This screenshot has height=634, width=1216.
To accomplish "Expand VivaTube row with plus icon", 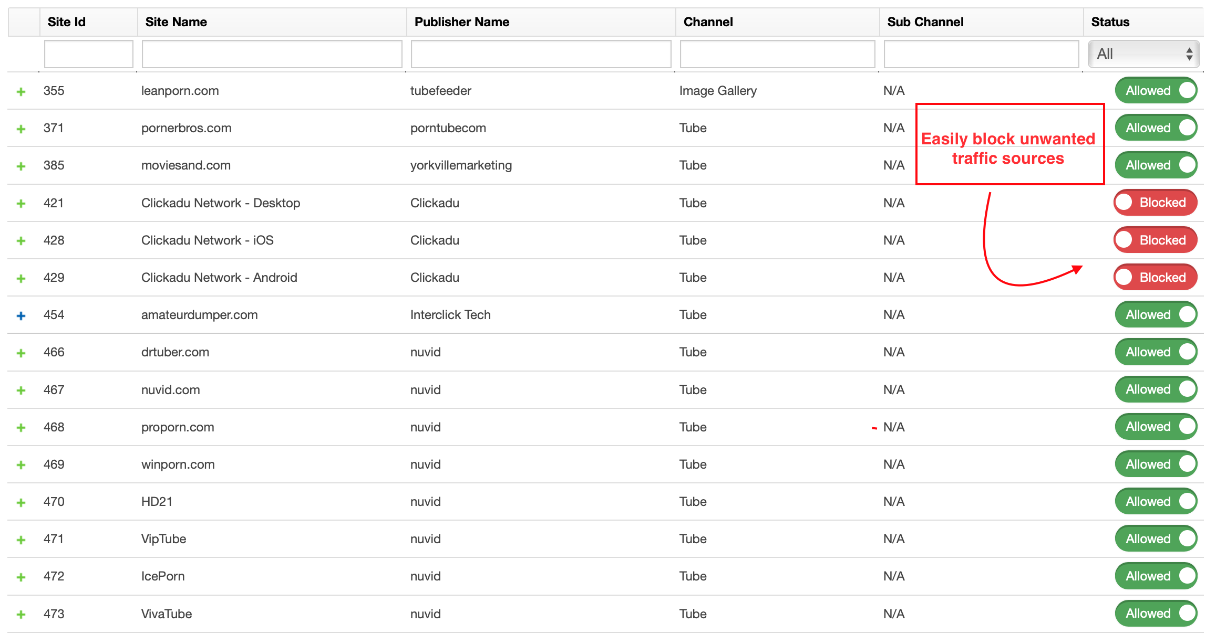I will tap(21, 615).
